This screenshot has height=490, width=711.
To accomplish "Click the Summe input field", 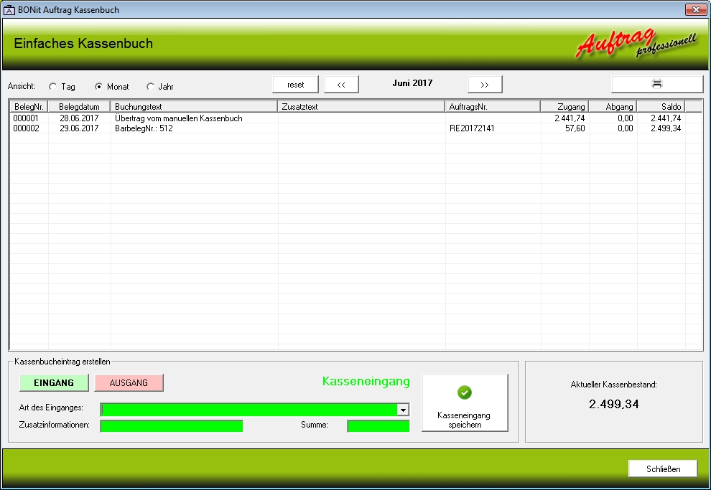I will click(x=378, y=426).
